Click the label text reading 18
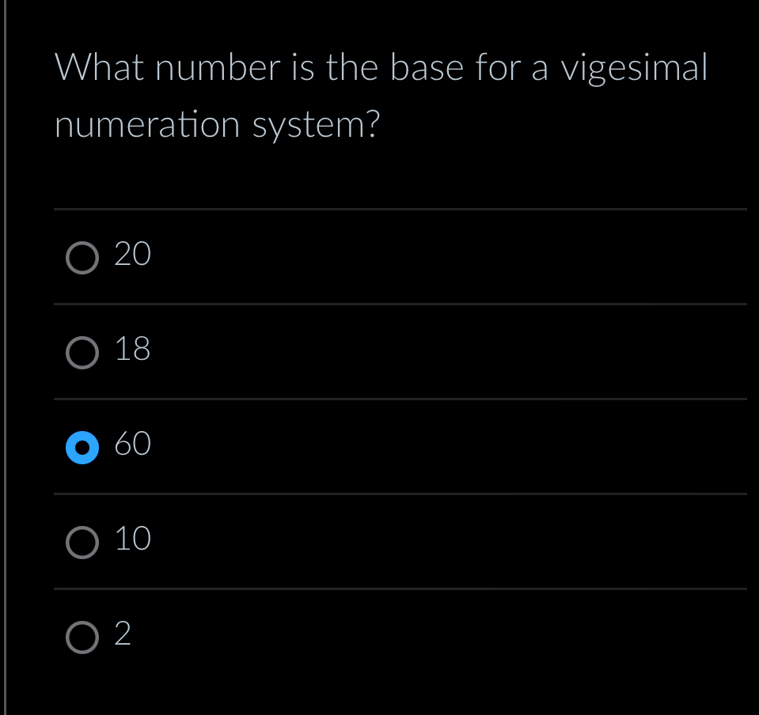This screenshot has height=715, width=759. [132, 348]
